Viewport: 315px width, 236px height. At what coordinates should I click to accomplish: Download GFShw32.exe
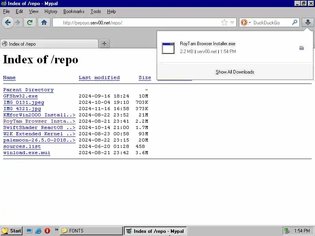click(20, 96)
